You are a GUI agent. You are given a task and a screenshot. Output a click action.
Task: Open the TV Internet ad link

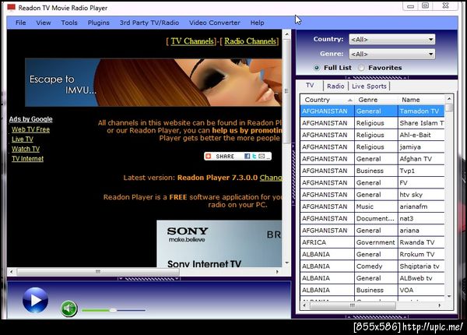click(28, 159)
